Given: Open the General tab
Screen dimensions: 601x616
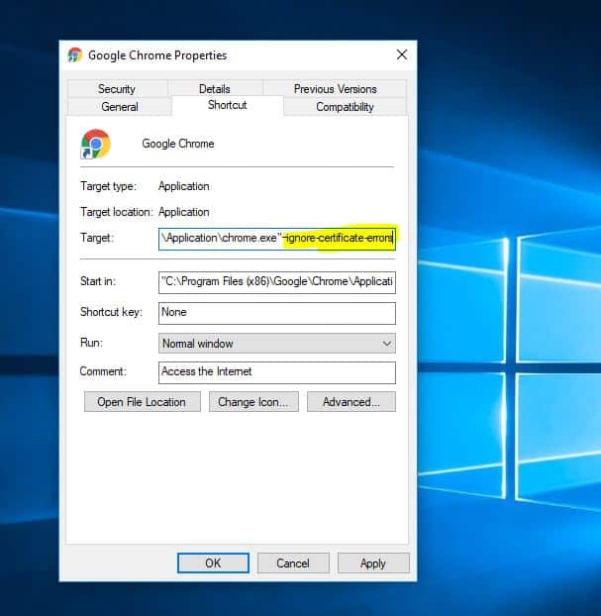Looking at the screenshot, I should click(x=120, y=107).
